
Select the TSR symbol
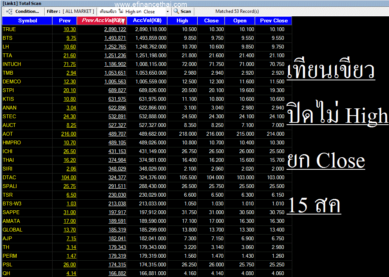click(8, 195)
